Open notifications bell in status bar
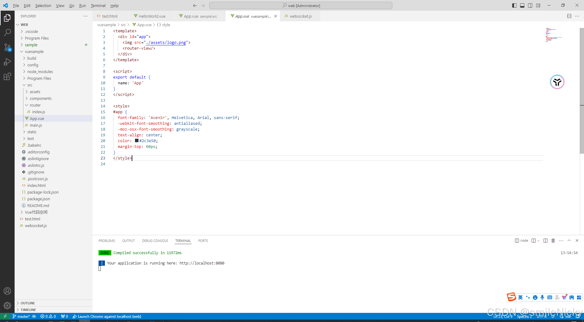The width and height of the screenshot is (584, 322). click(x=578, y=316)
